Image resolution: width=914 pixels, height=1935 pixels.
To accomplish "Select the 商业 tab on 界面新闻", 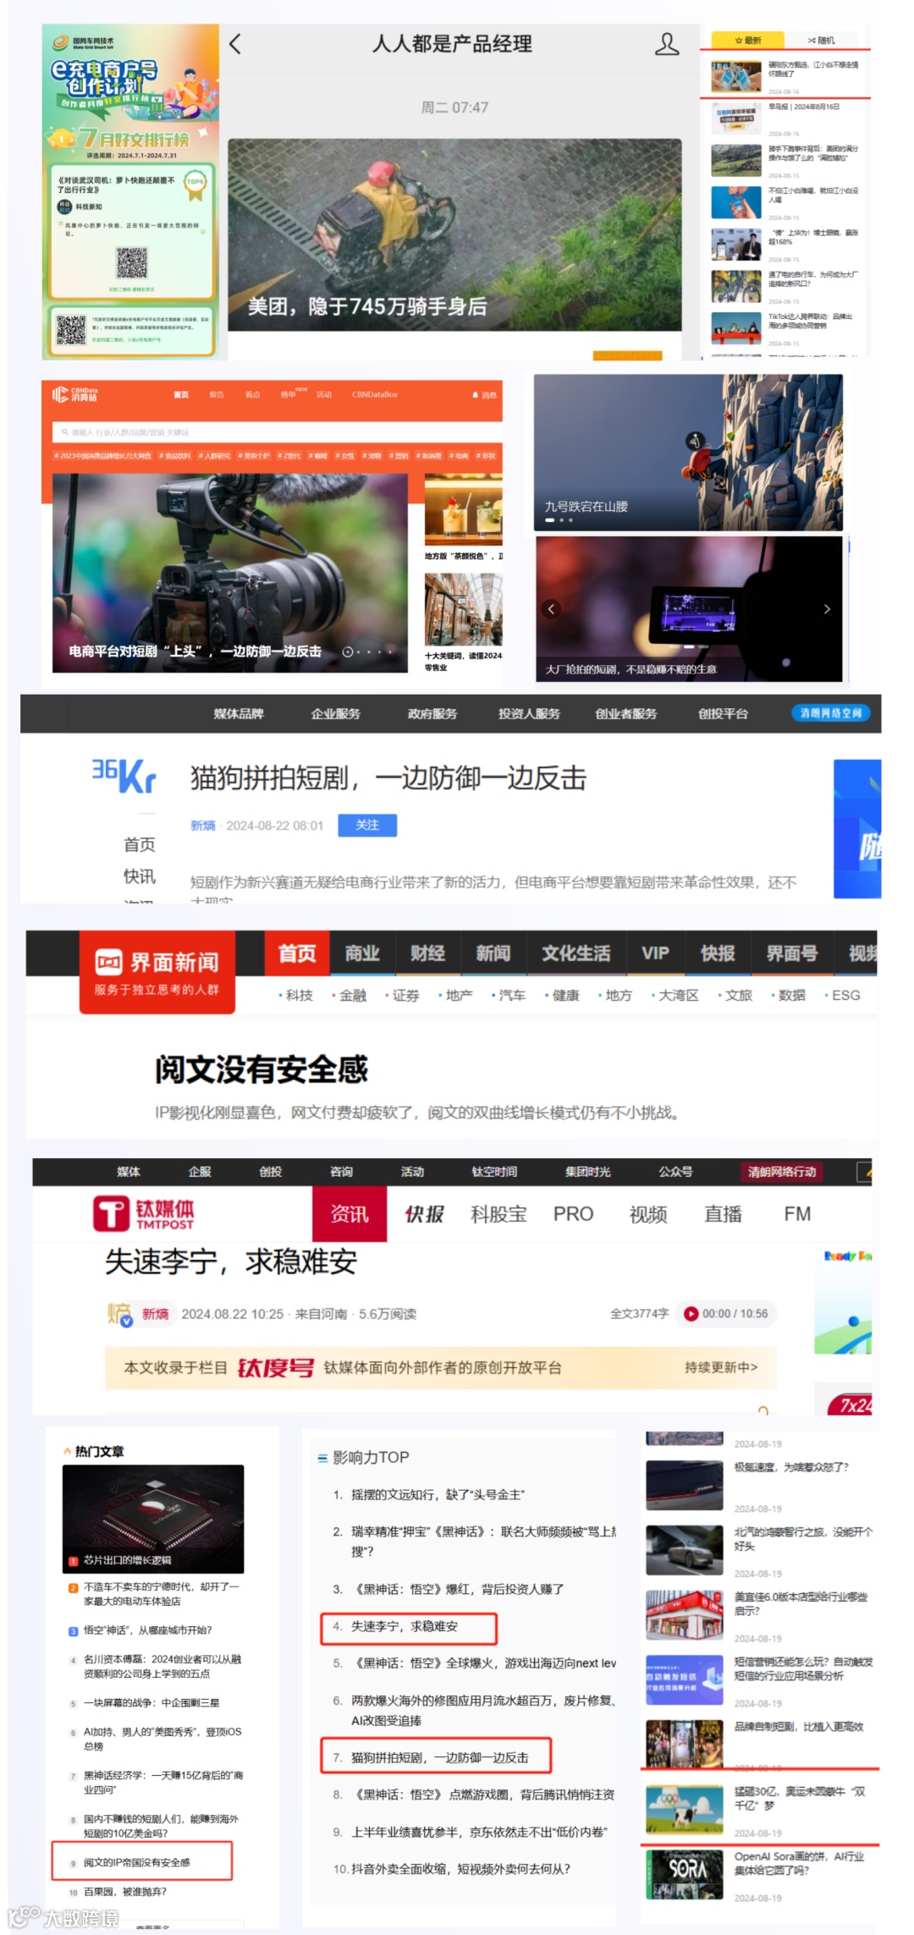I will [x=362, y=954].
